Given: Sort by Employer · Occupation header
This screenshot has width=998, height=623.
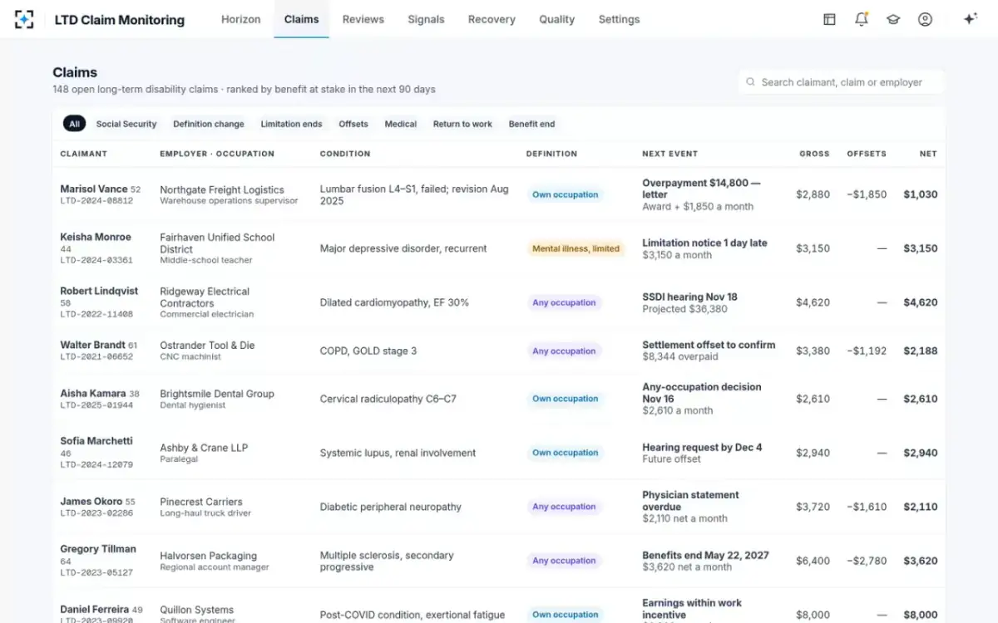Looking at the screenshot, I should tap(217, 154).
